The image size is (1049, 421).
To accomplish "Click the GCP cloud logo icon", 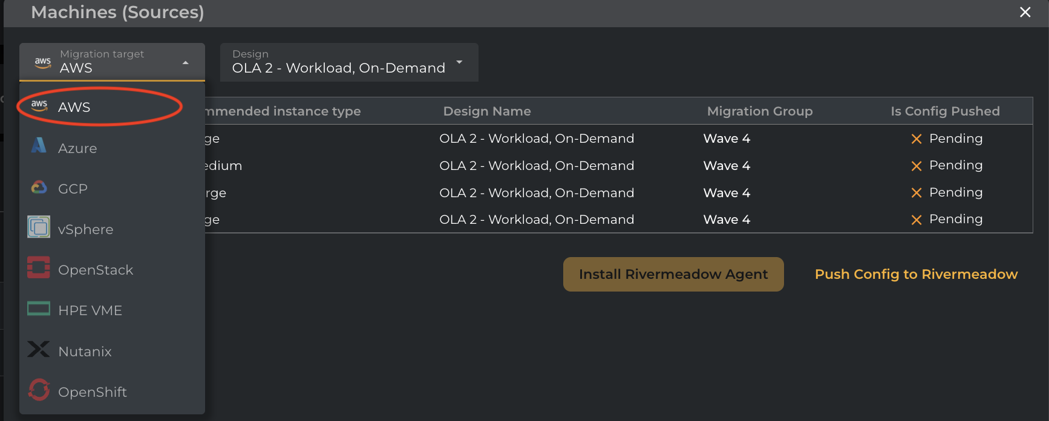I will tap(39, 188).
